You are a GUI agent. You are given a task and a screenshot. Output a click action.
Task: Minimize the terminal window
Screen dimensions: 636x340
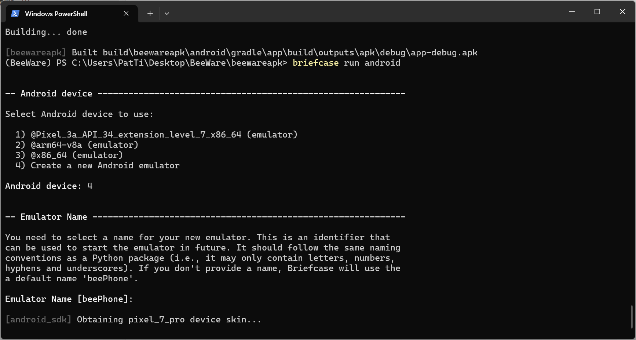coord(572,12)
